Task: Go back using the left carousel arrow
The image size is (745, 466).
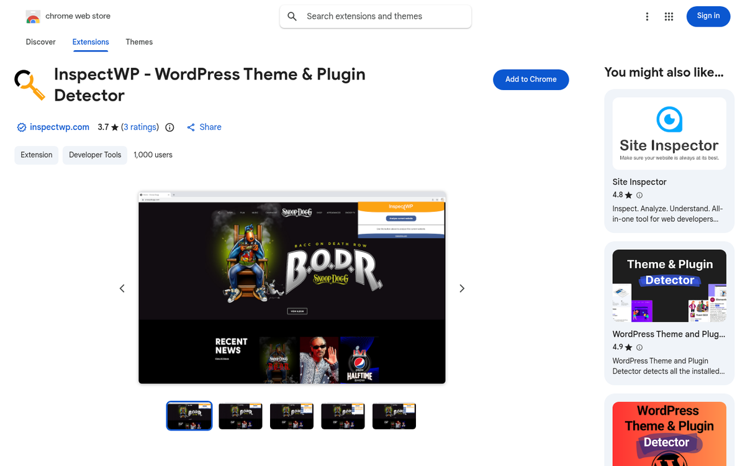Action: pyautogui.click(x=122, y=288)
